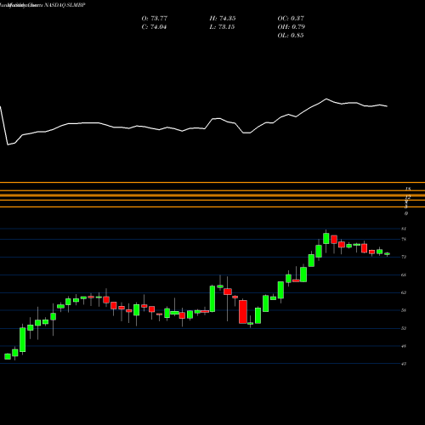Click the high value H: 74.35
Viewport: 425px width, 425px height.
pyautogui.click(x=223, y=19)
